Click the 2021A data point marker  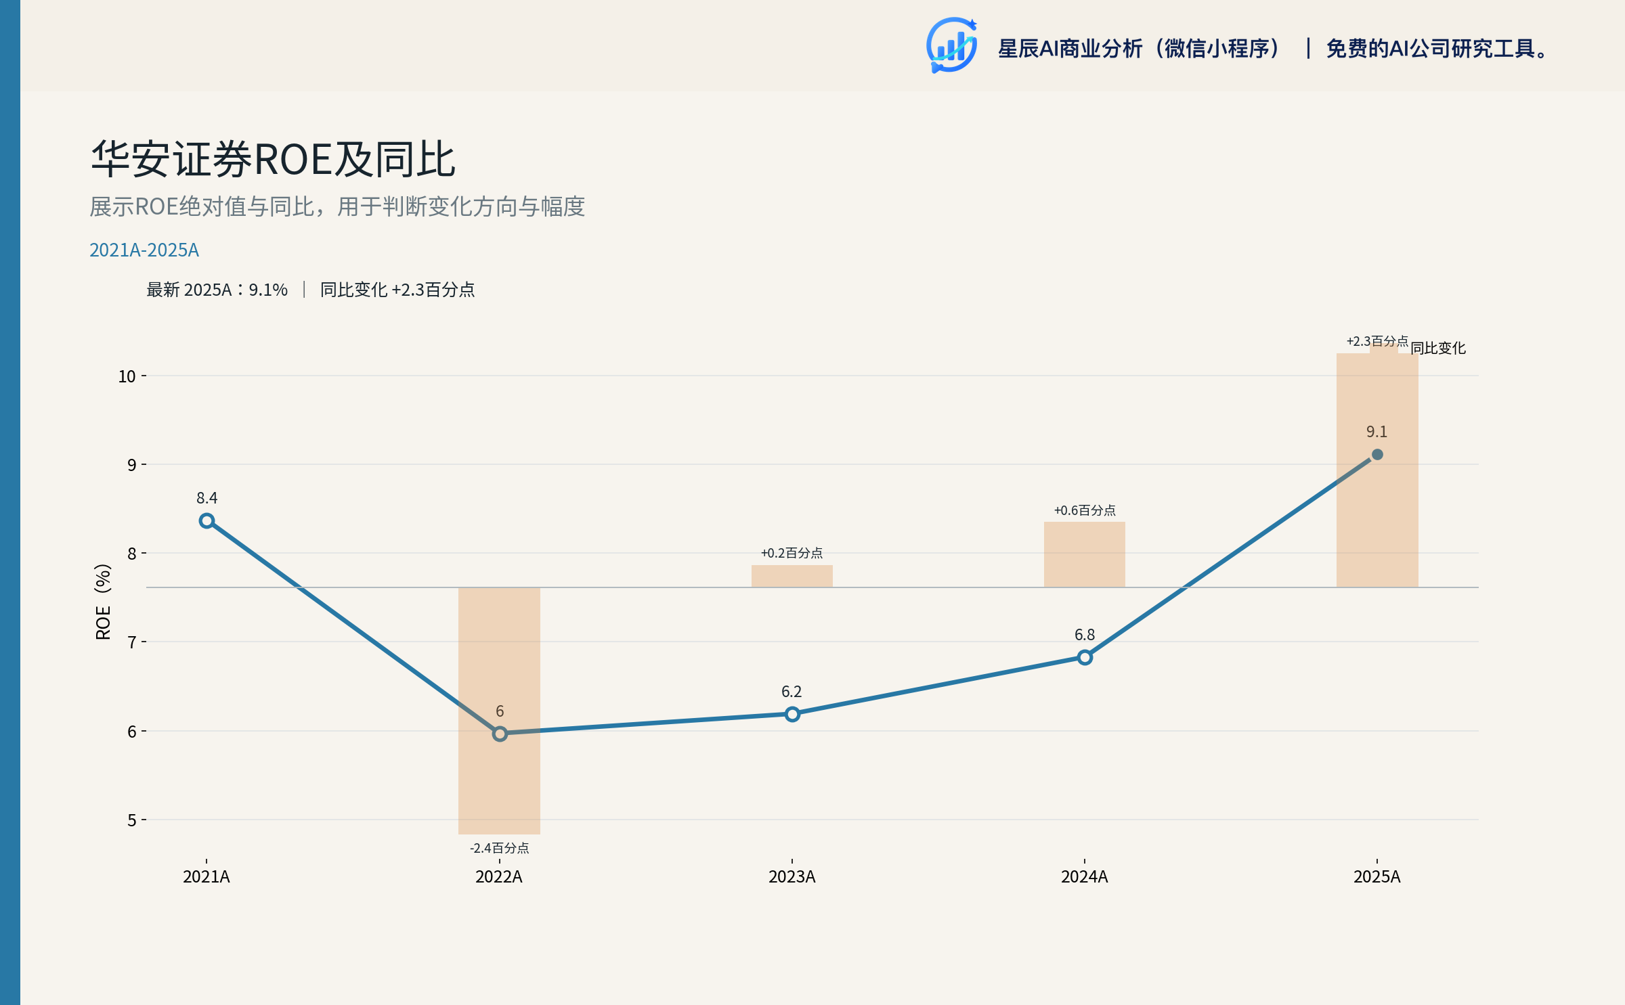(207, 520)
